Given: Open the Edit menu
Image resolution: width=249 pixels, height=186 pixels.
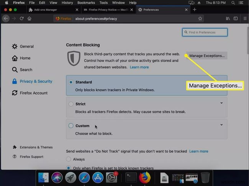Looking at the screenshot, I should click(x=42, y=3).
